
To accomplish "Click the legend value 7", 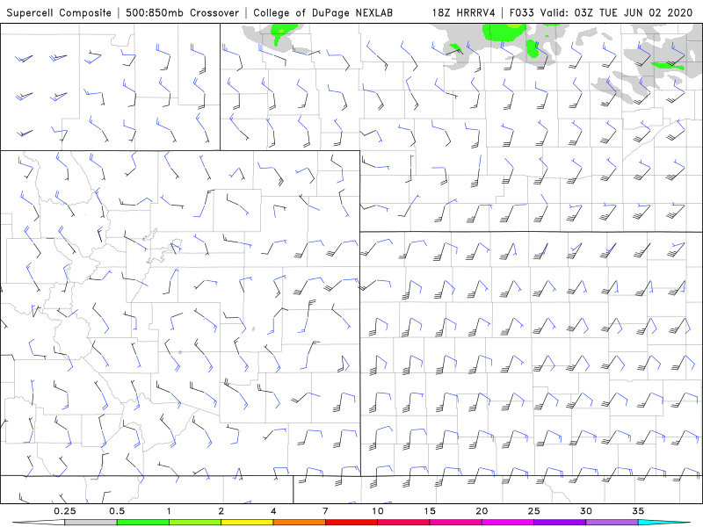I will 325,511.
